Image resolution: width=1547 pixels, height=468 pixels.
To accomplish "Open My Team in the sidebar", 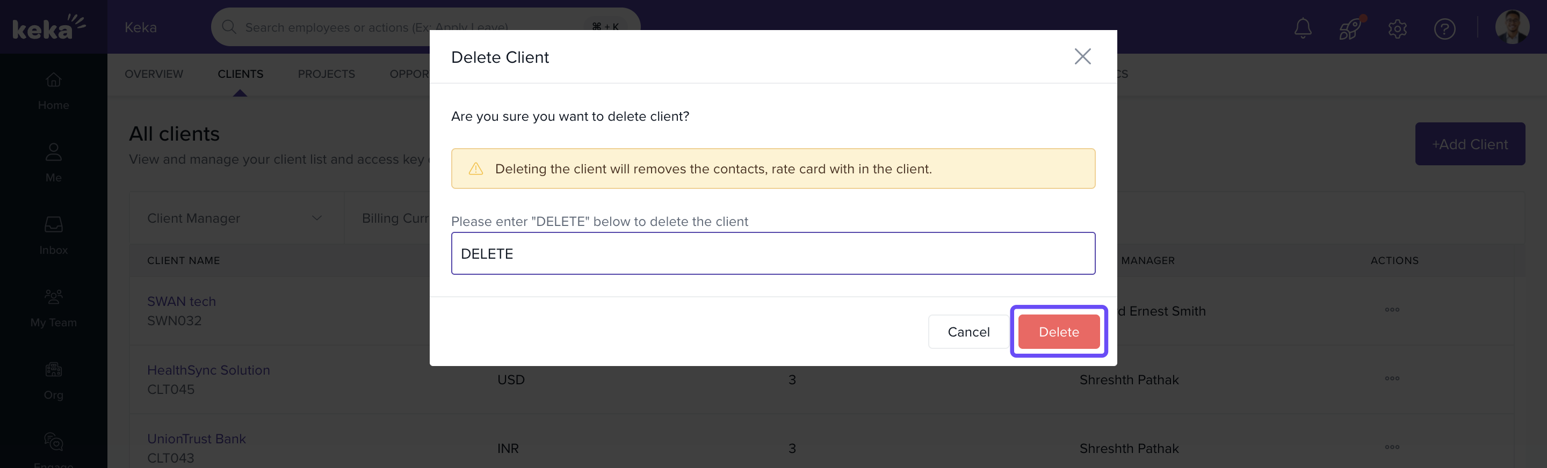I will [x=54, y=308].
